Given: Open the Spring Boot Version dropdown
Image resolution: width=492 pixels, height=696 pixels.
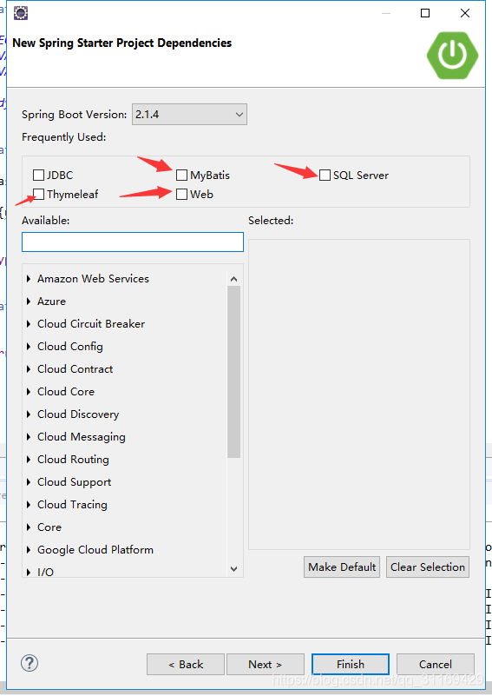Looking at the screenshot, I should click(x=189, y=115).
